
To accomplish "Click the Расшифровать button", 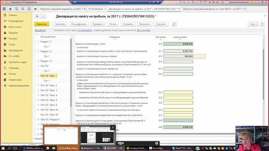I will 79,24.
